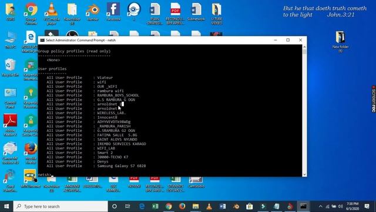Click the screenrec side tab
This screenshot has height=212, width=376.
coord(374,99)
